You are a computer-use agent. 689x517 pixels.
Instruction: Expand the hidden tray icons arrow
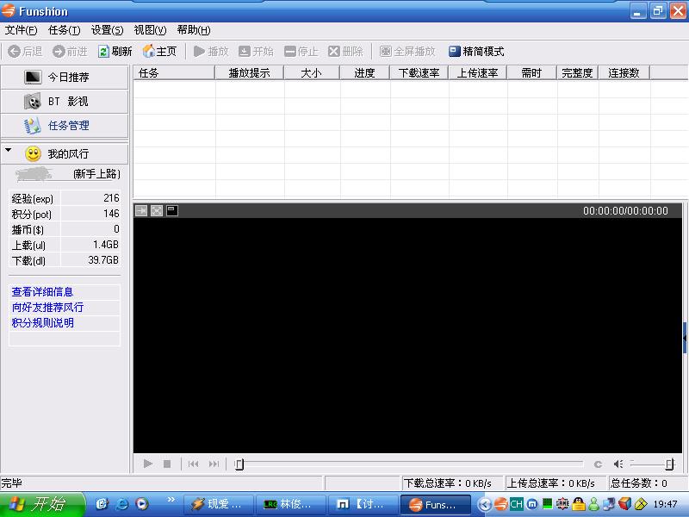point(484,504)
